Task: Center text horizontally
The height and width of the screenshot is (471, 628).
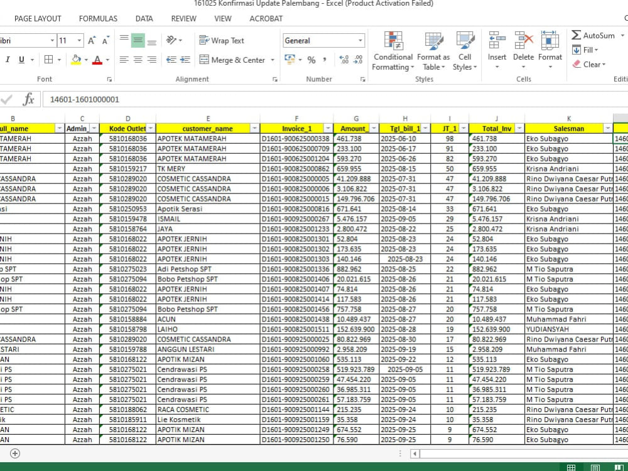Action: (138, 60)
